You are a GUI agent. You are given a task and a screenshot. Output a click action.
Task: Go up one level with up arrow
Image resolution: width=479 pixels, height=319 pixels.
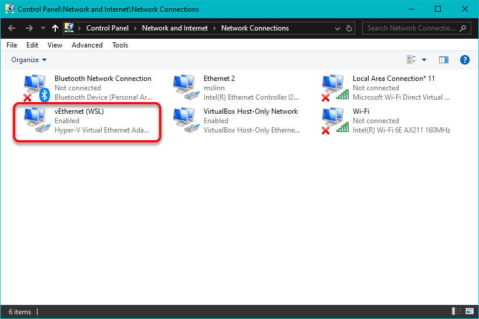click(x=55, y=28)
